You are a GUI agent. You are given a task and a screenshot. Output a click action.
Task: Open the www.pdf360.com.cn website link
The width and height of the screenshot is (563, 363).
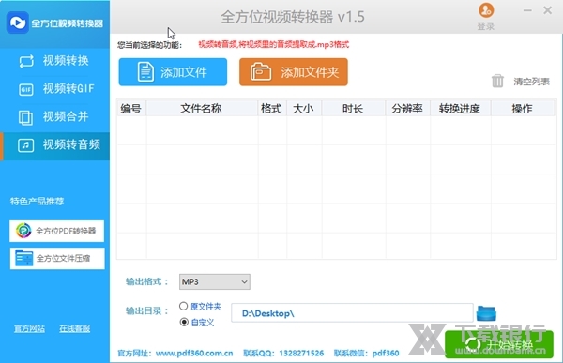pos(194,354)
